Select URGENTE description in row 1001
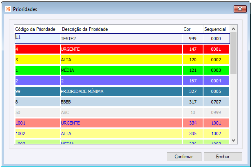 pyautogui.click(x=122, y=123)
